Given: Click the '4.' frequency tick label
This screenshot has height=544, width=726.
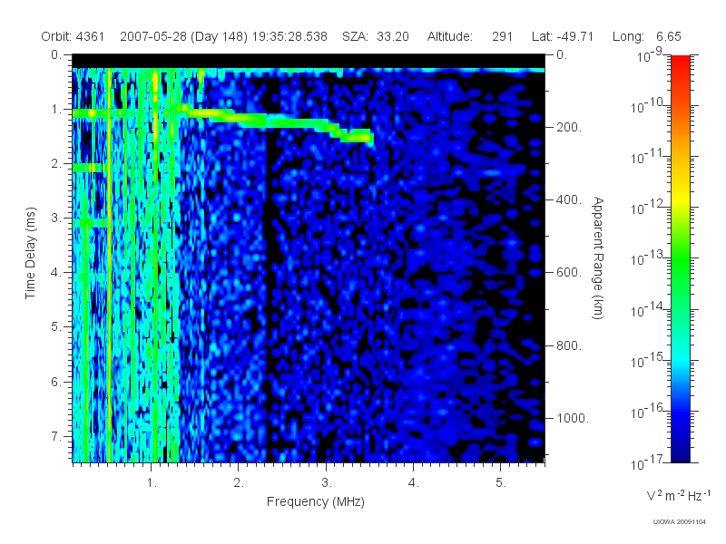Looking at the screenshot, I should click(414, 483).
